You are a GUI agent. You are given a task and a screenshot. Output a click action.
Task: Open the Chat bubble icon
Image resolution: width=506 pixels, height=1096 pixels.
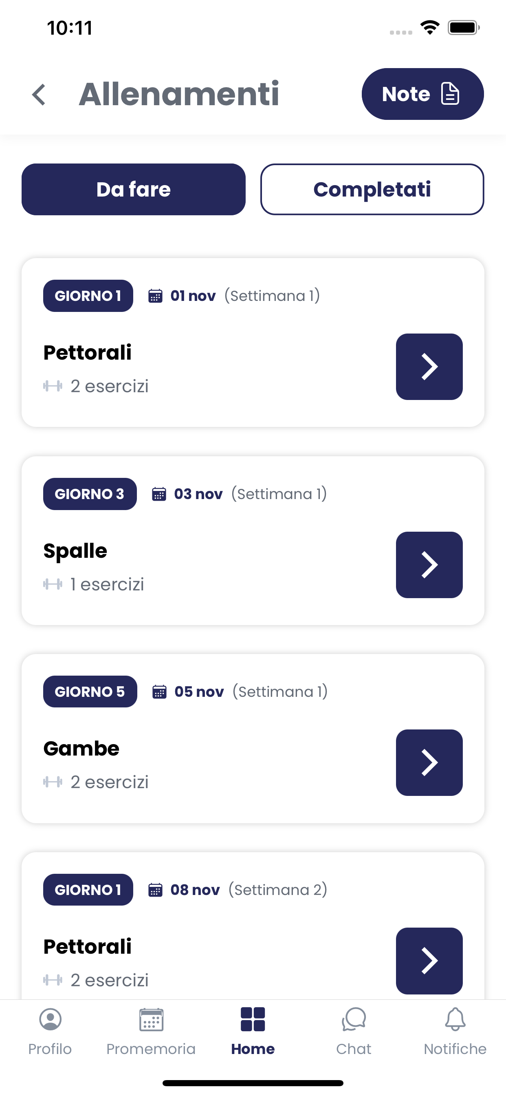click(x=354, y=1019)
